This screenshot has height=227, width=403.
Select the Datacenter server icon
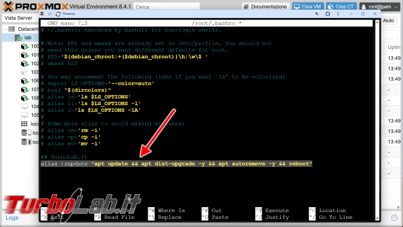[12, 29]
